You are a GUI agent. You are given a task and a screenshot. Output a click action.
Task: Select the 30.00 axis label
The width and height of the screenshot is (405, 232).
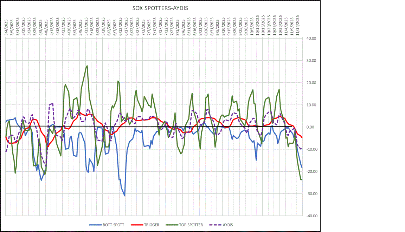[311, 61]
